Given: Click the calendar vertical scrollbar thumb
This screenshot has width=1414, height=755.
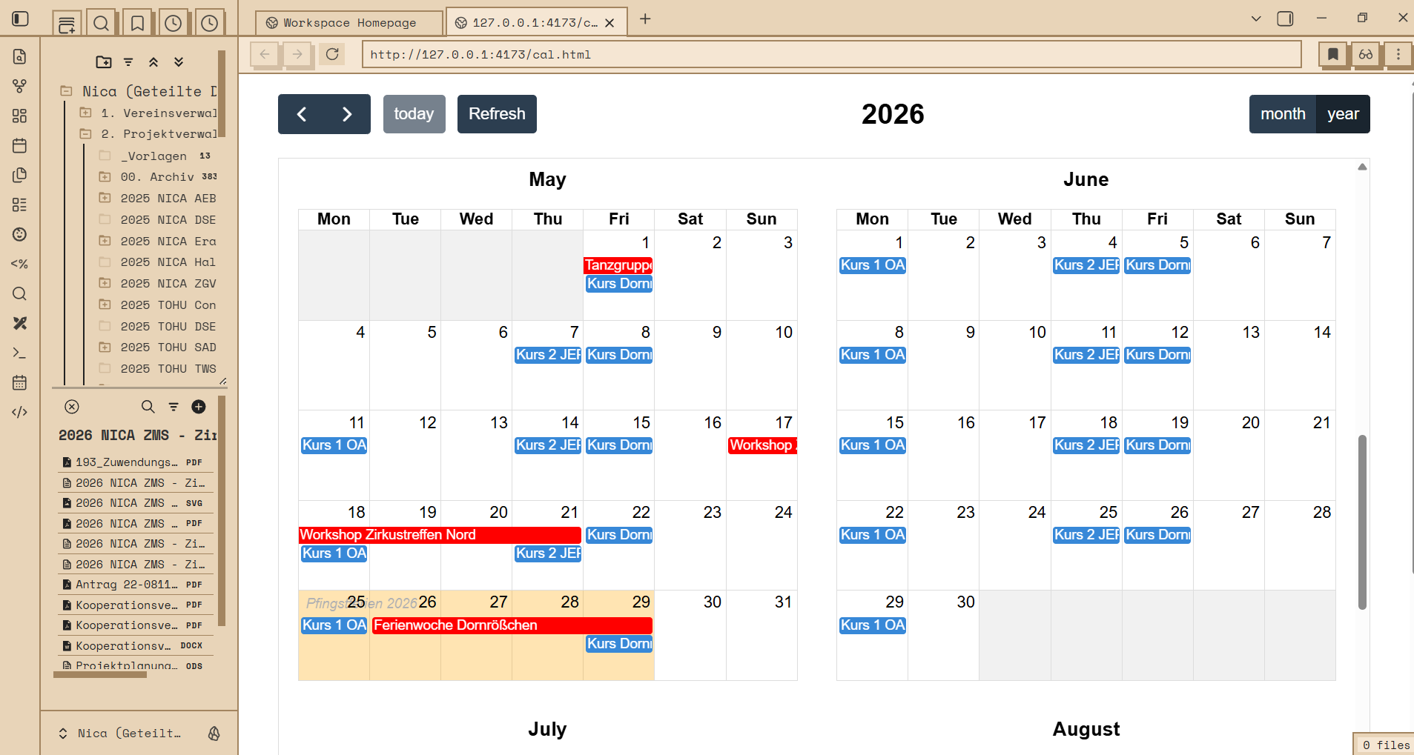Looking at the screenshot, I should point(1361,522).
